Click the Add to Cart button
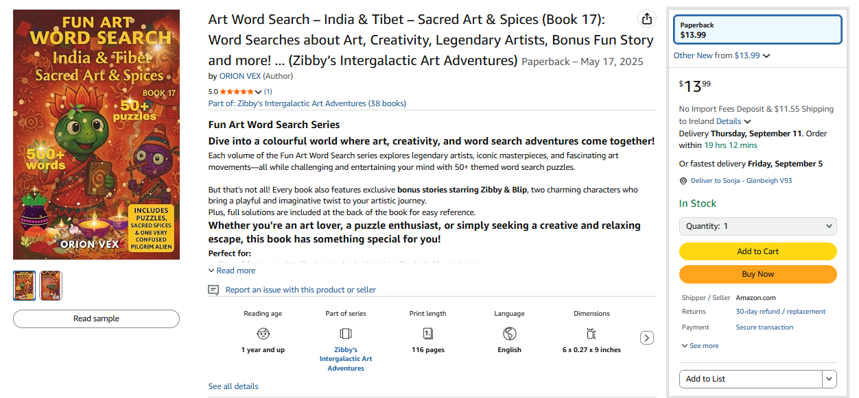This screenshot has width=859, height=398. (757, 251)
